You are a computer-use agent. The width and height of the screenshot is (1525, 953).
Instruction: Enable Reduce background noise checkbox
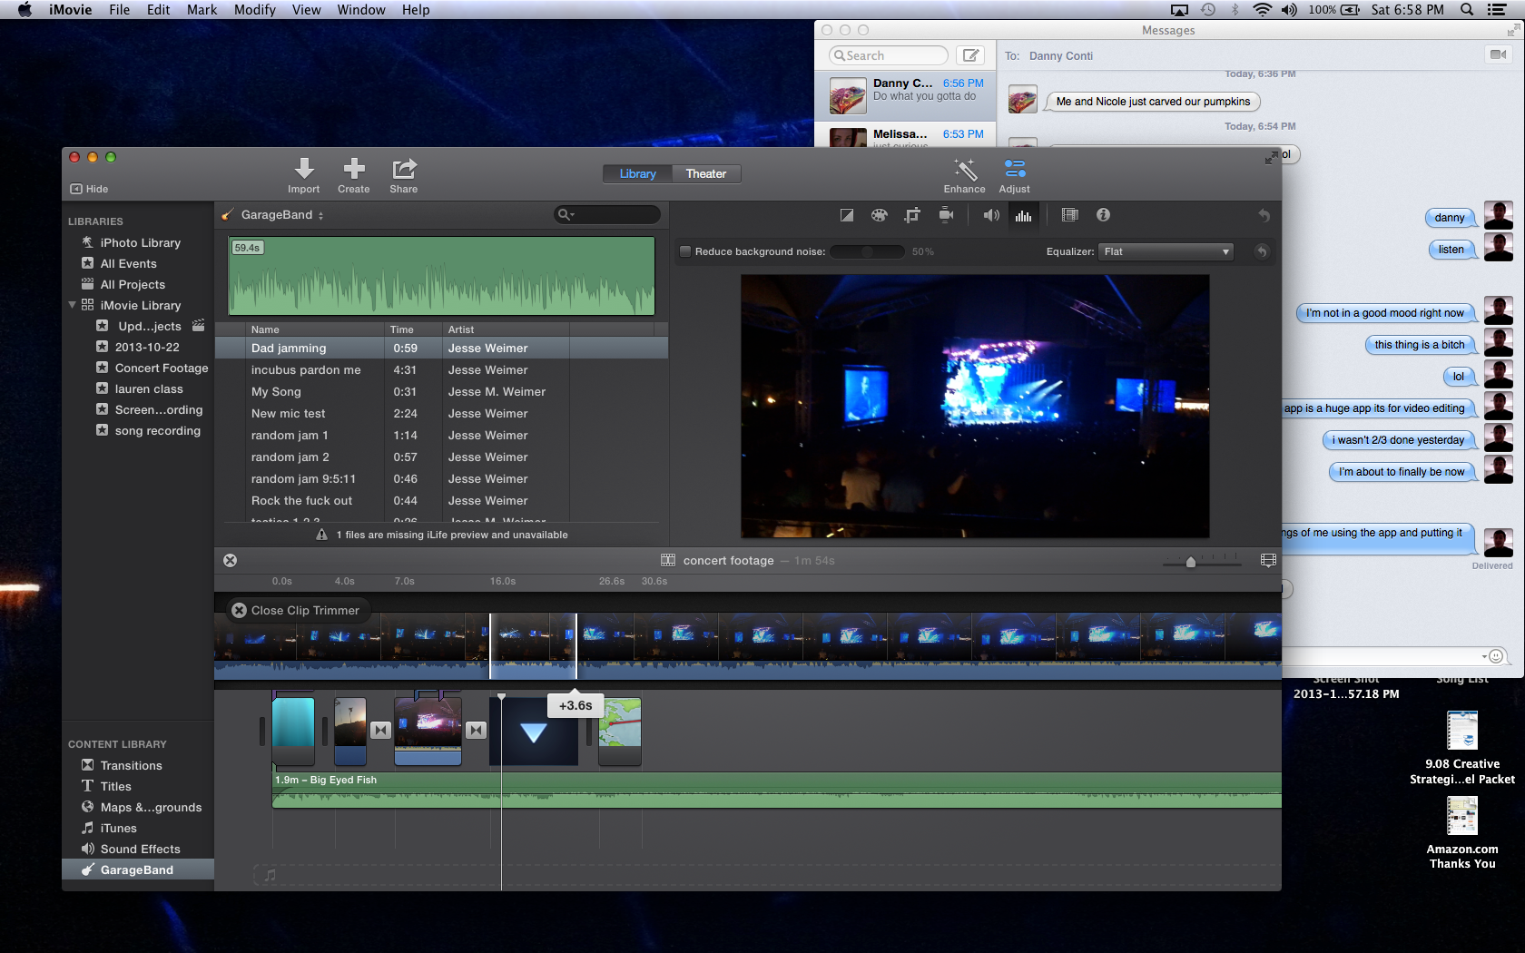(x=686, y=251)
